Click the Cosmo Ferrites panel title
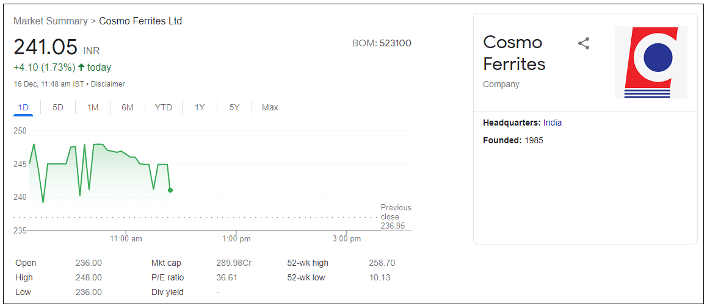This screenshot has height=306, width=707. [x=514, y=53]
